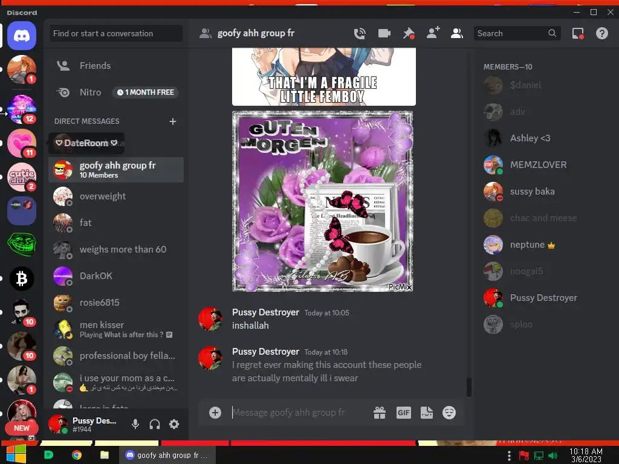
Task: Create a new DM with plus icon
Action: (x=172, y=121)
